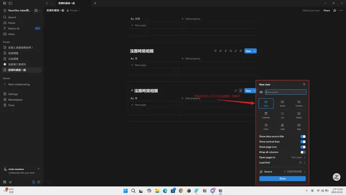Open the Notion AI floating face button
This screenshot has height=195, width=346.
click(337, 177)
